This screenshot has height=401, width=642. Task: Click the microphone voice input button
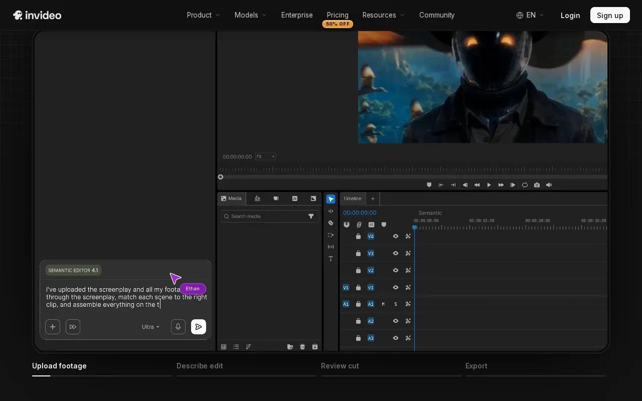[178, 327]
